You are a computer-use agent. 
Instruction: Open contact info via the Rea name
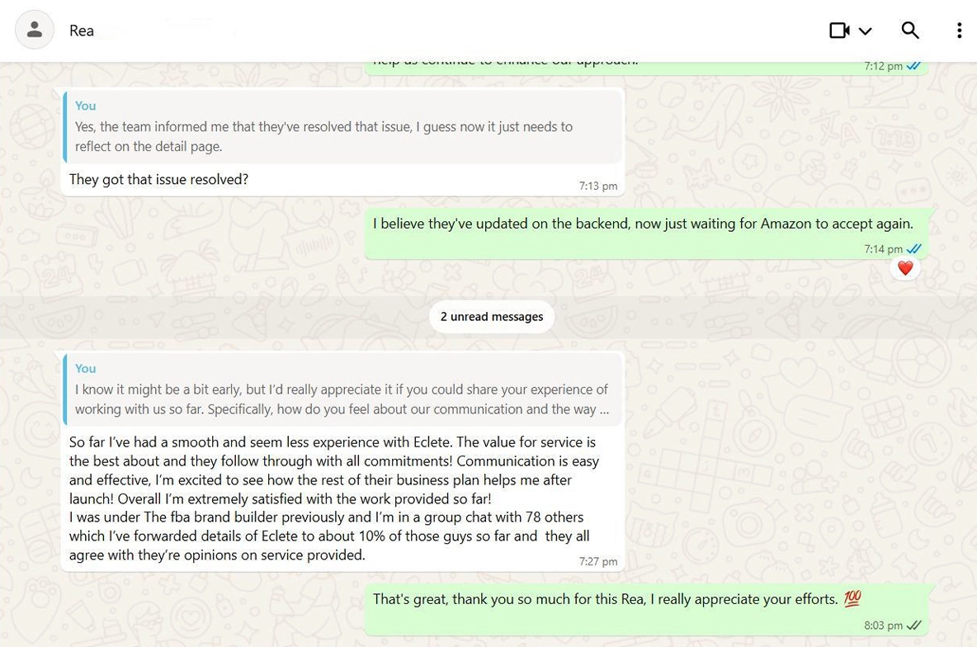pyautogui.click(x=82, y=31)
